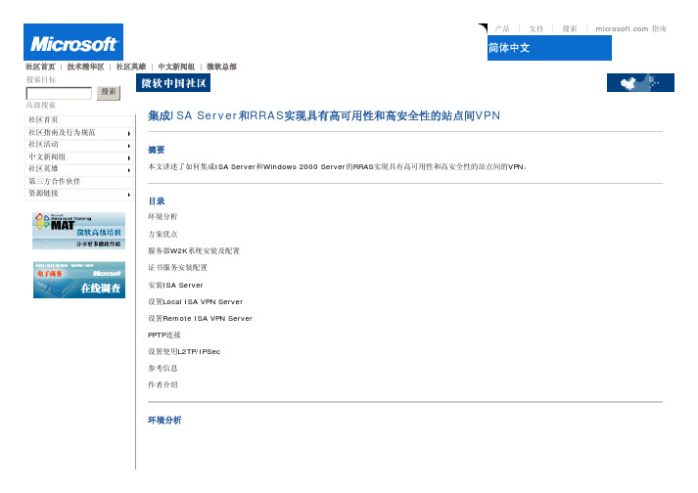Select 微软总部 in the top navigation
Viewport: 698px width, 493px height.
(221, 67)
